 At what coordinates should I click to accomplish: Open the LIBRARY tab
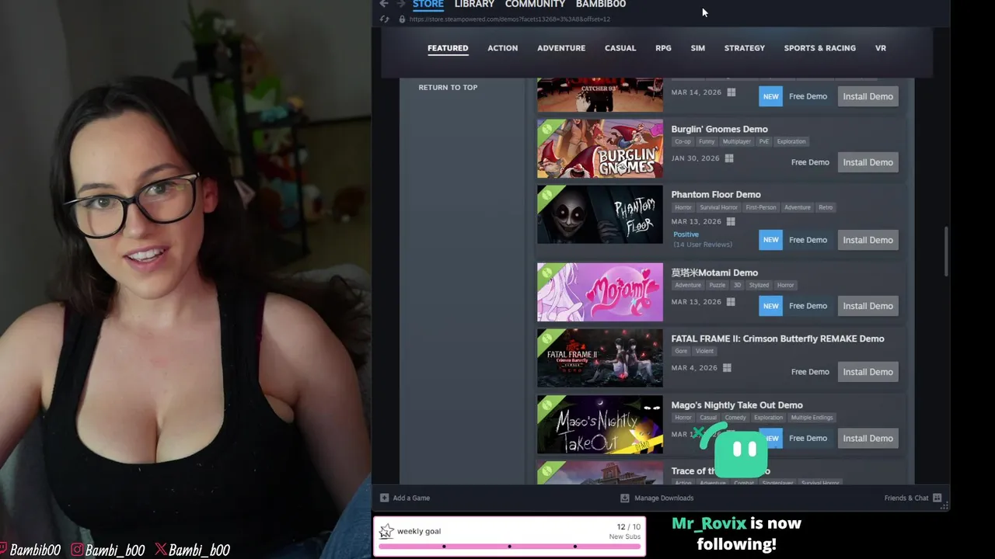click(474, 4)
